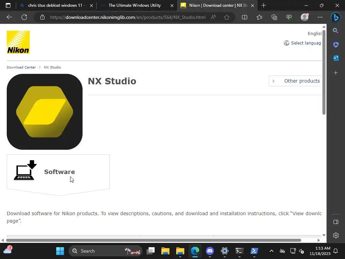Open Settings and more menu
The image size is (345, 259).
[x=320, y=17]
